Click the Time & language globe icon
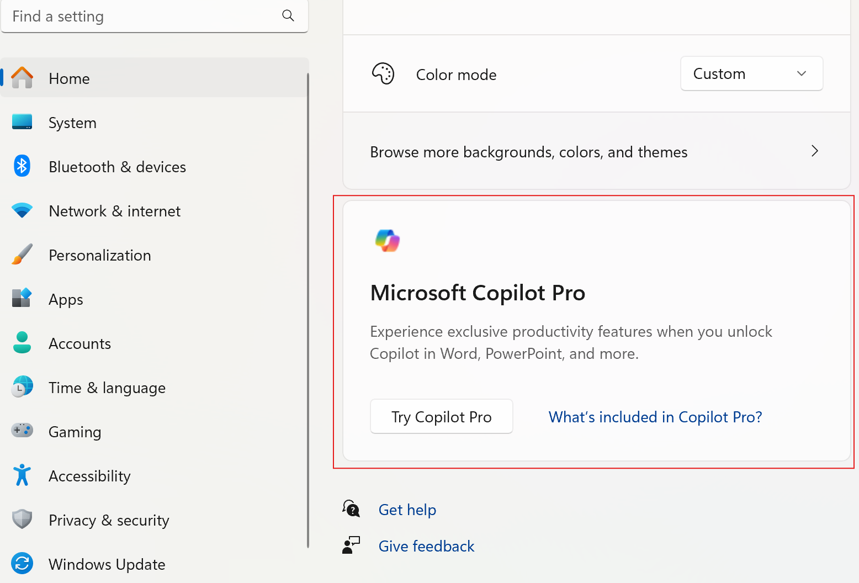Viewport: 859px width, 583px height. tap(22, 386)
